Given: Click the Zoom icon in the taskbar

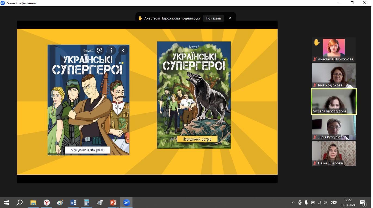Looking at the screenshot, I should pos(126,203).
